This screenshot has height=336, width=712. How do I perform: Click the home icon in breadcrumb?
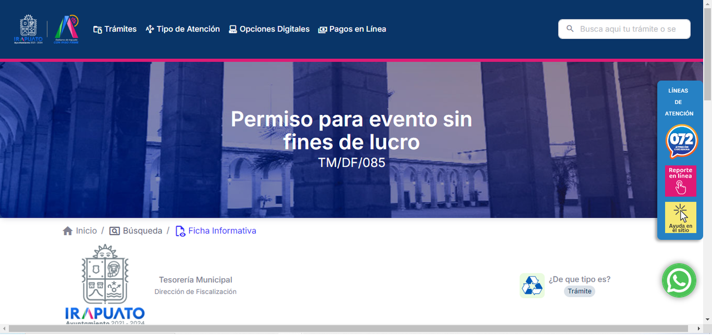(68, 231)
